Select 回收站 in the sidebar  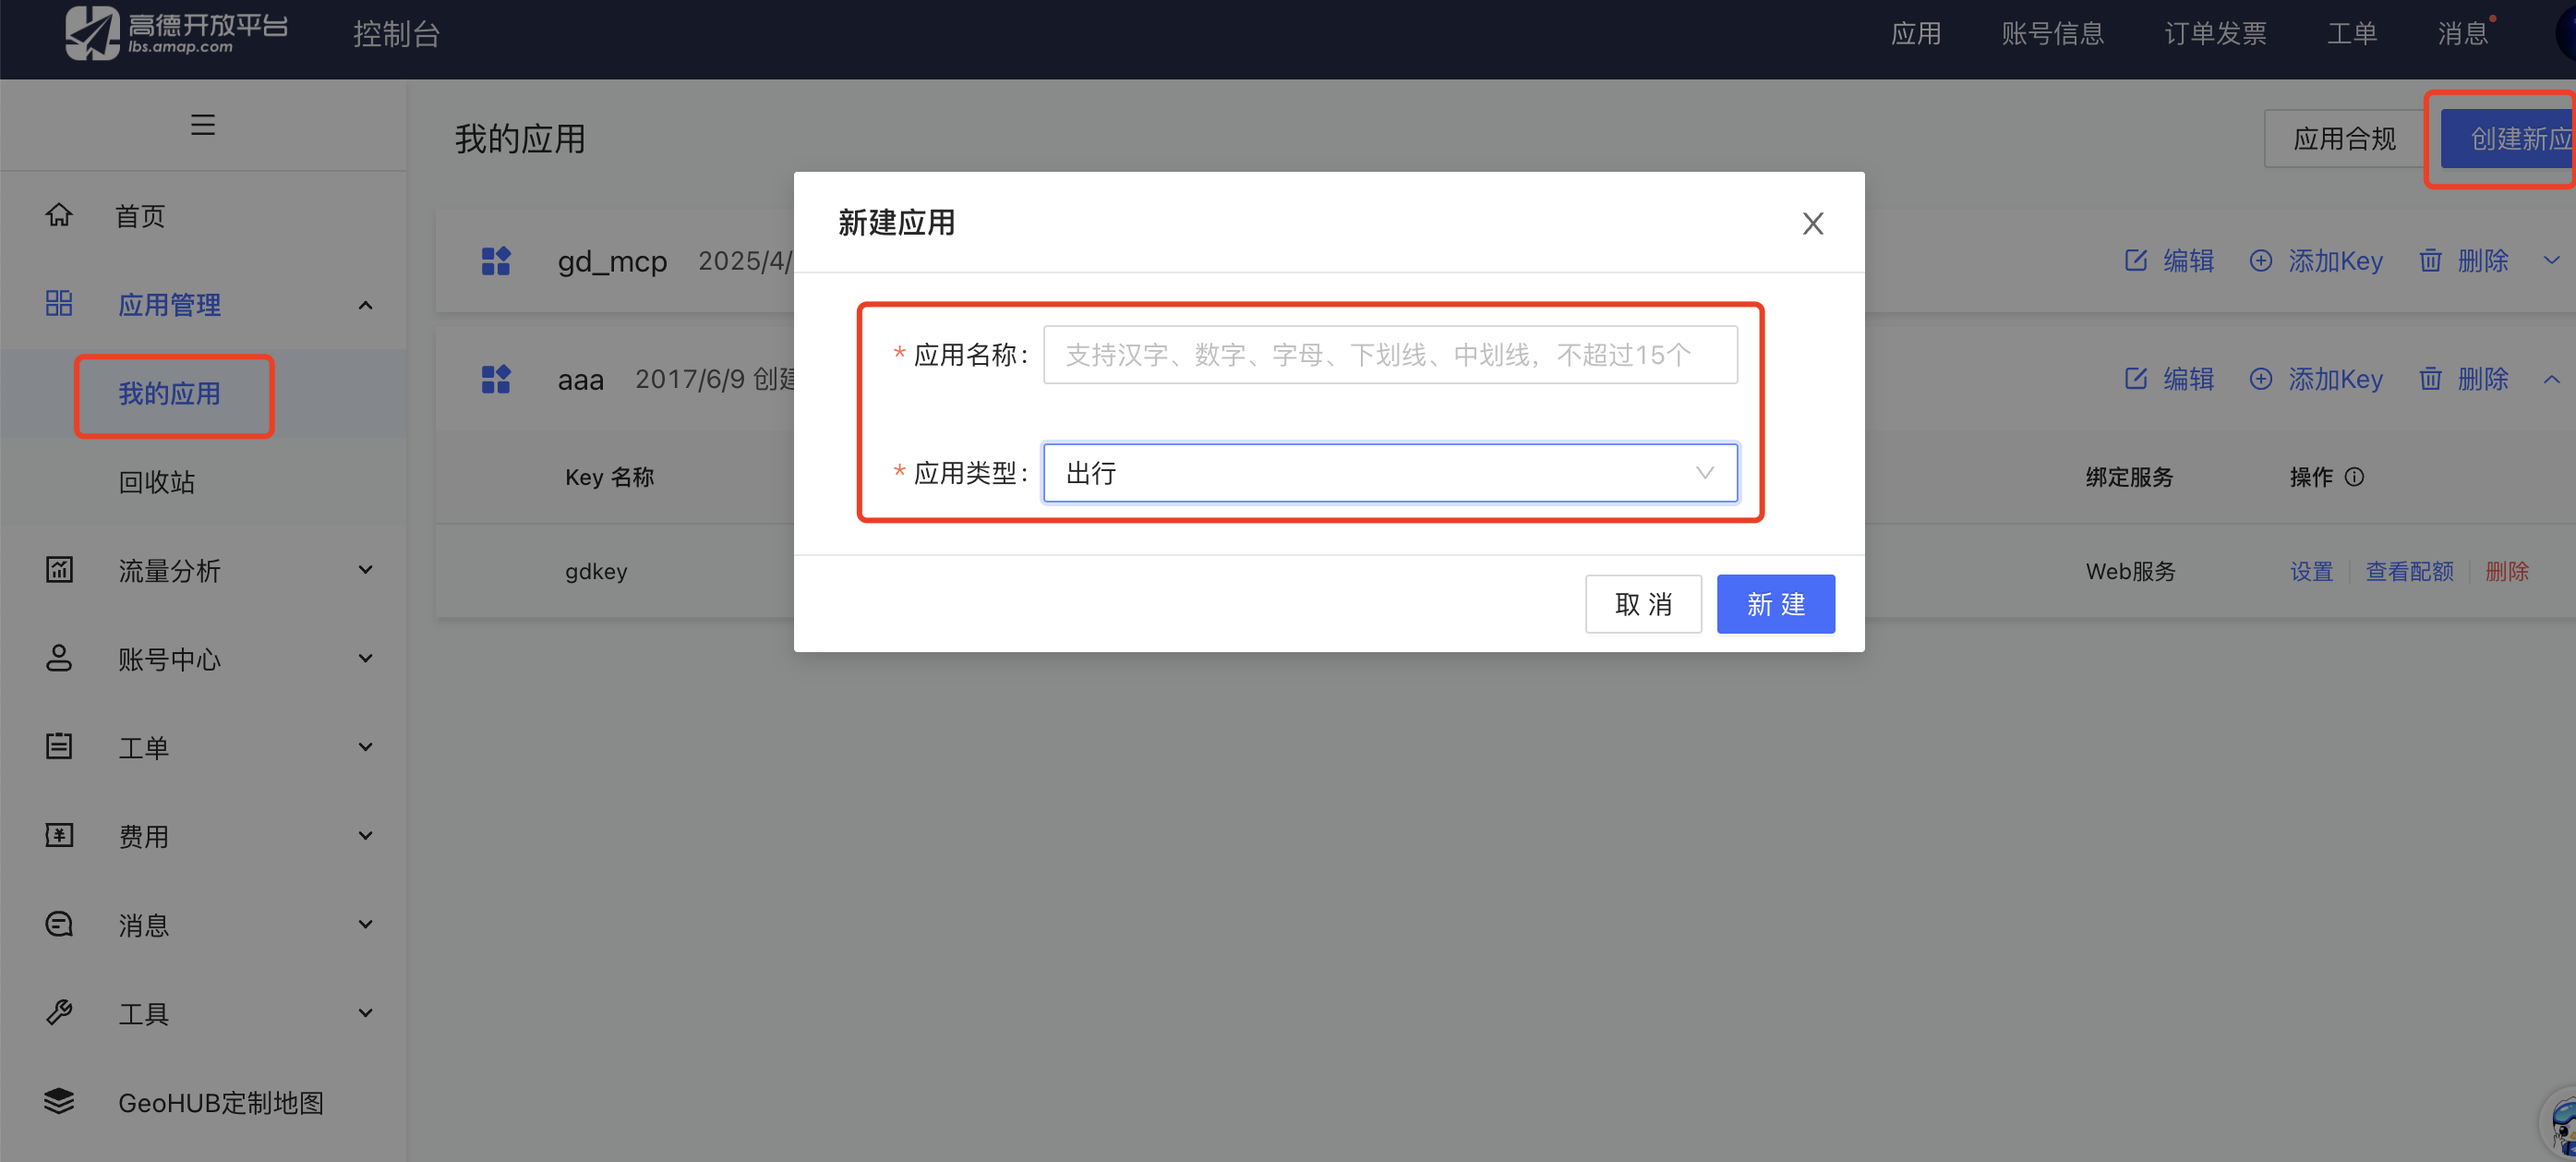click(157, 482)
